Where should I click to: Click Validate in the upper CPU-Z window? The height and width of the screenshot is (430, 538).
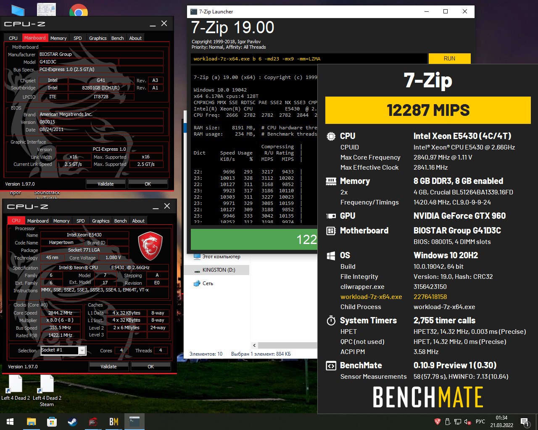click(105, 184)
